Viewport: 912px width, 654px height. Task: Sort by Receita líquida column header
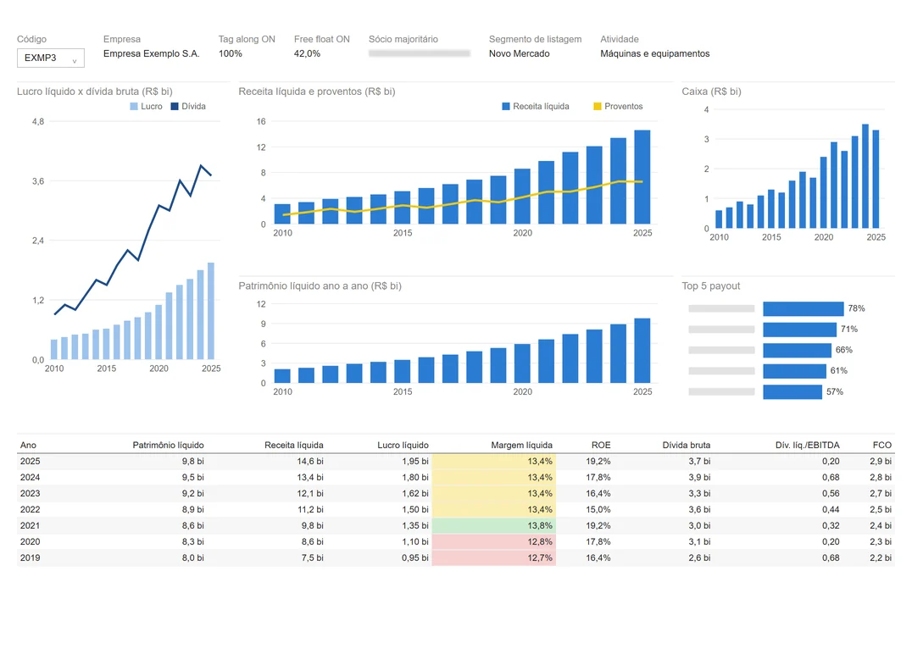(294, 446)
